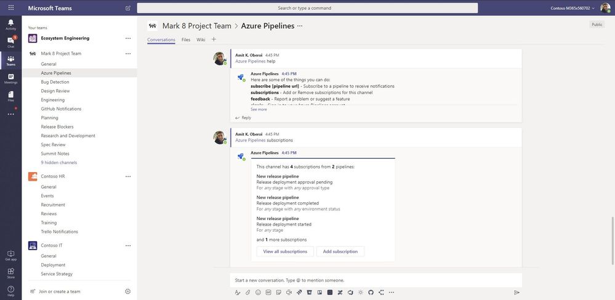Attach a file with paperclip icon
615x300 pixels.
[x=248, y=292]
